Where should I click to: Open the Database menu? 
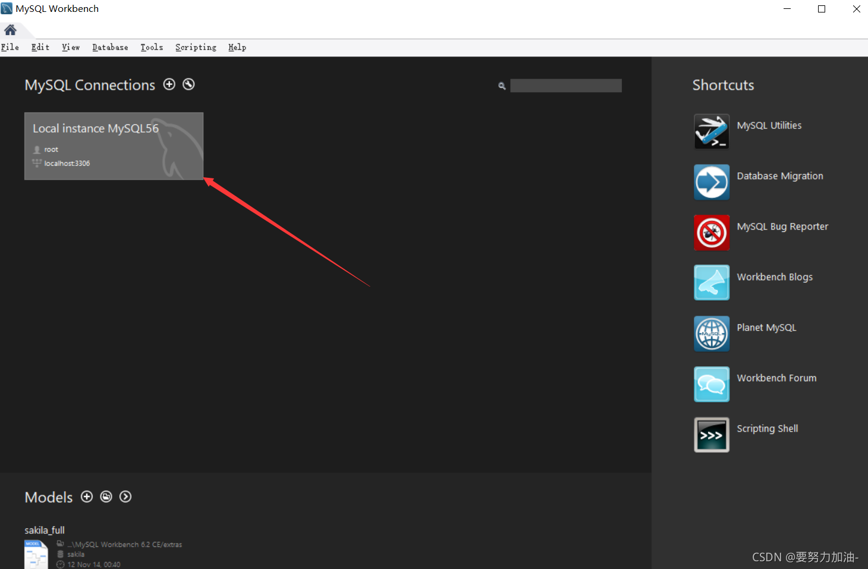tap(110, 48)
